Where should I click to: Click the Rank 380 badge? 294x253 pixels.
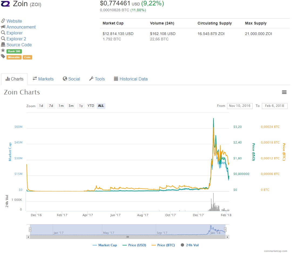(x=14, y=51)
